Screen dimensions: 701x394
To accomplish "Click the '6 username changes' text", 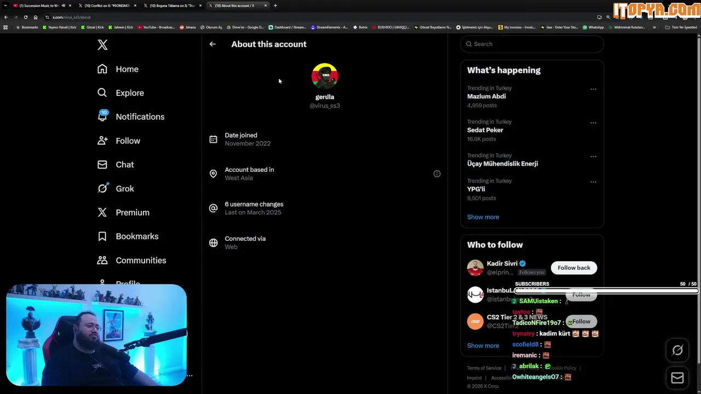I will [x=254, y=204].
